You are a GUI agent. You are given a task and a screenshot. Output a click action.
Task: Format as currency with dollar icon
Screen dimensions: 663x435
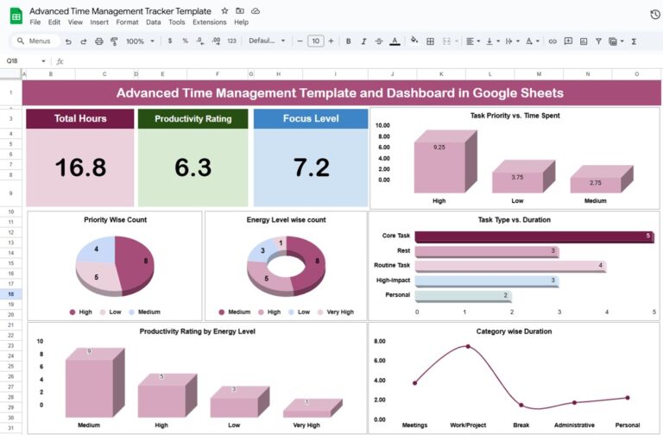170,41
